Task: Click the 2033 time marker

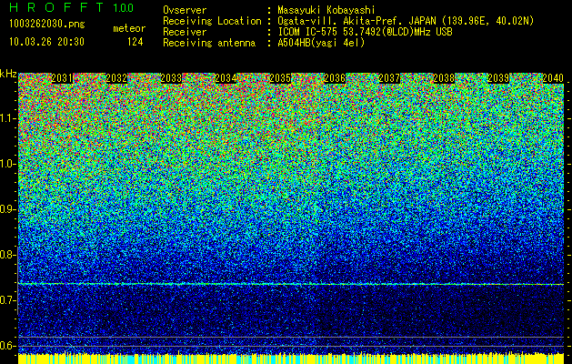Action: point(171,78)
